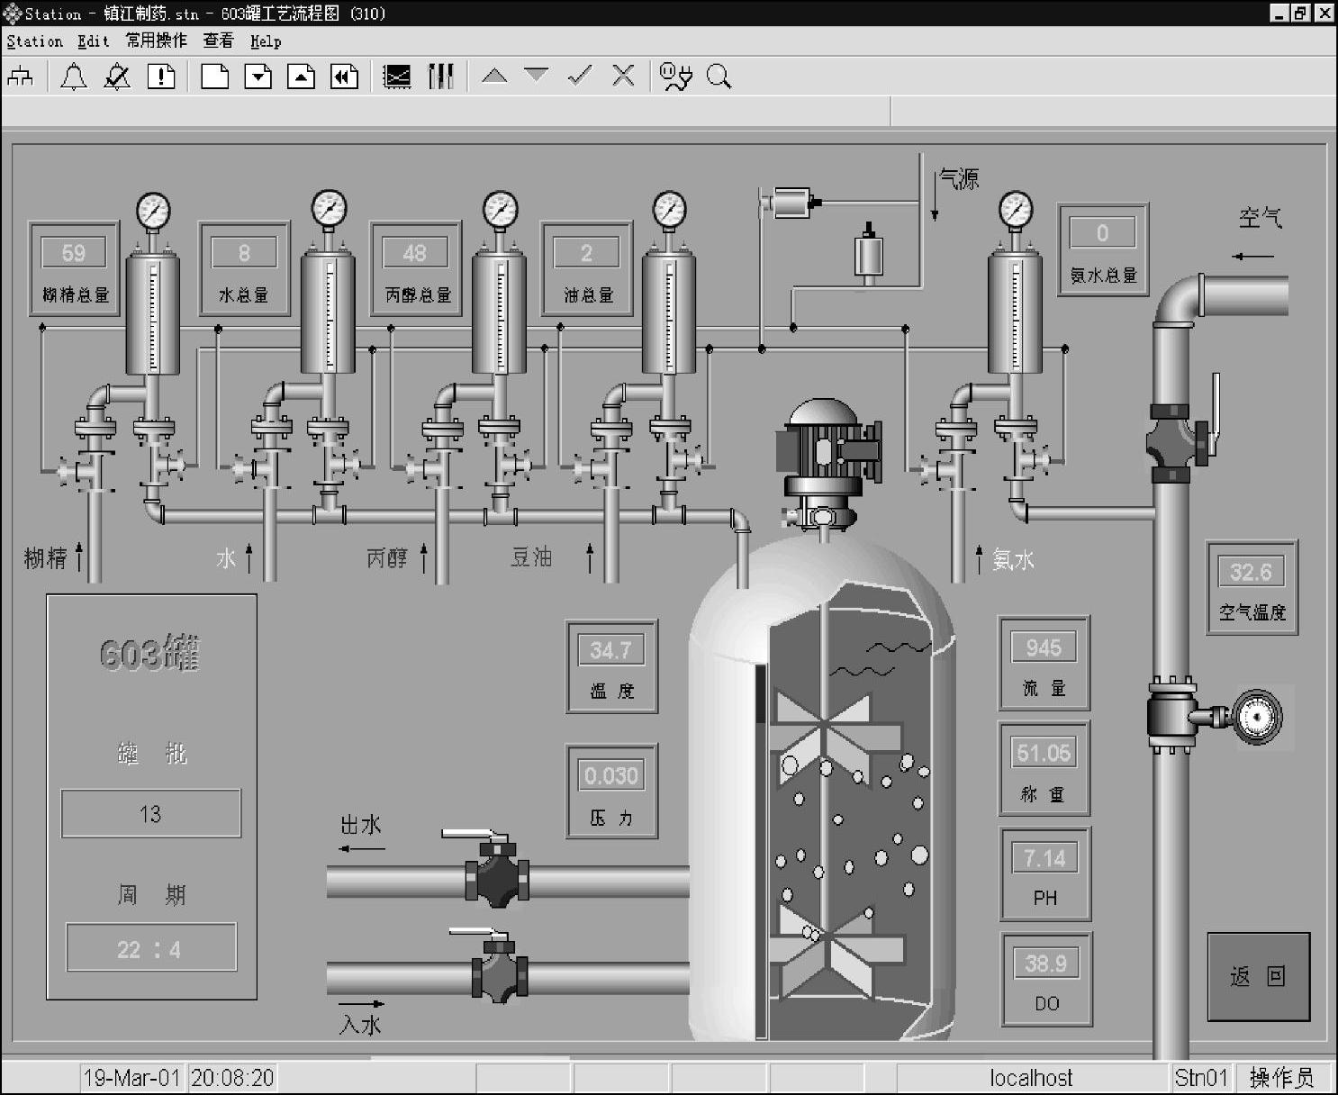Open the group faceplate sliders icon
The width and height of the screenshot is (1338, 1095).
click(x=440, y=77)
